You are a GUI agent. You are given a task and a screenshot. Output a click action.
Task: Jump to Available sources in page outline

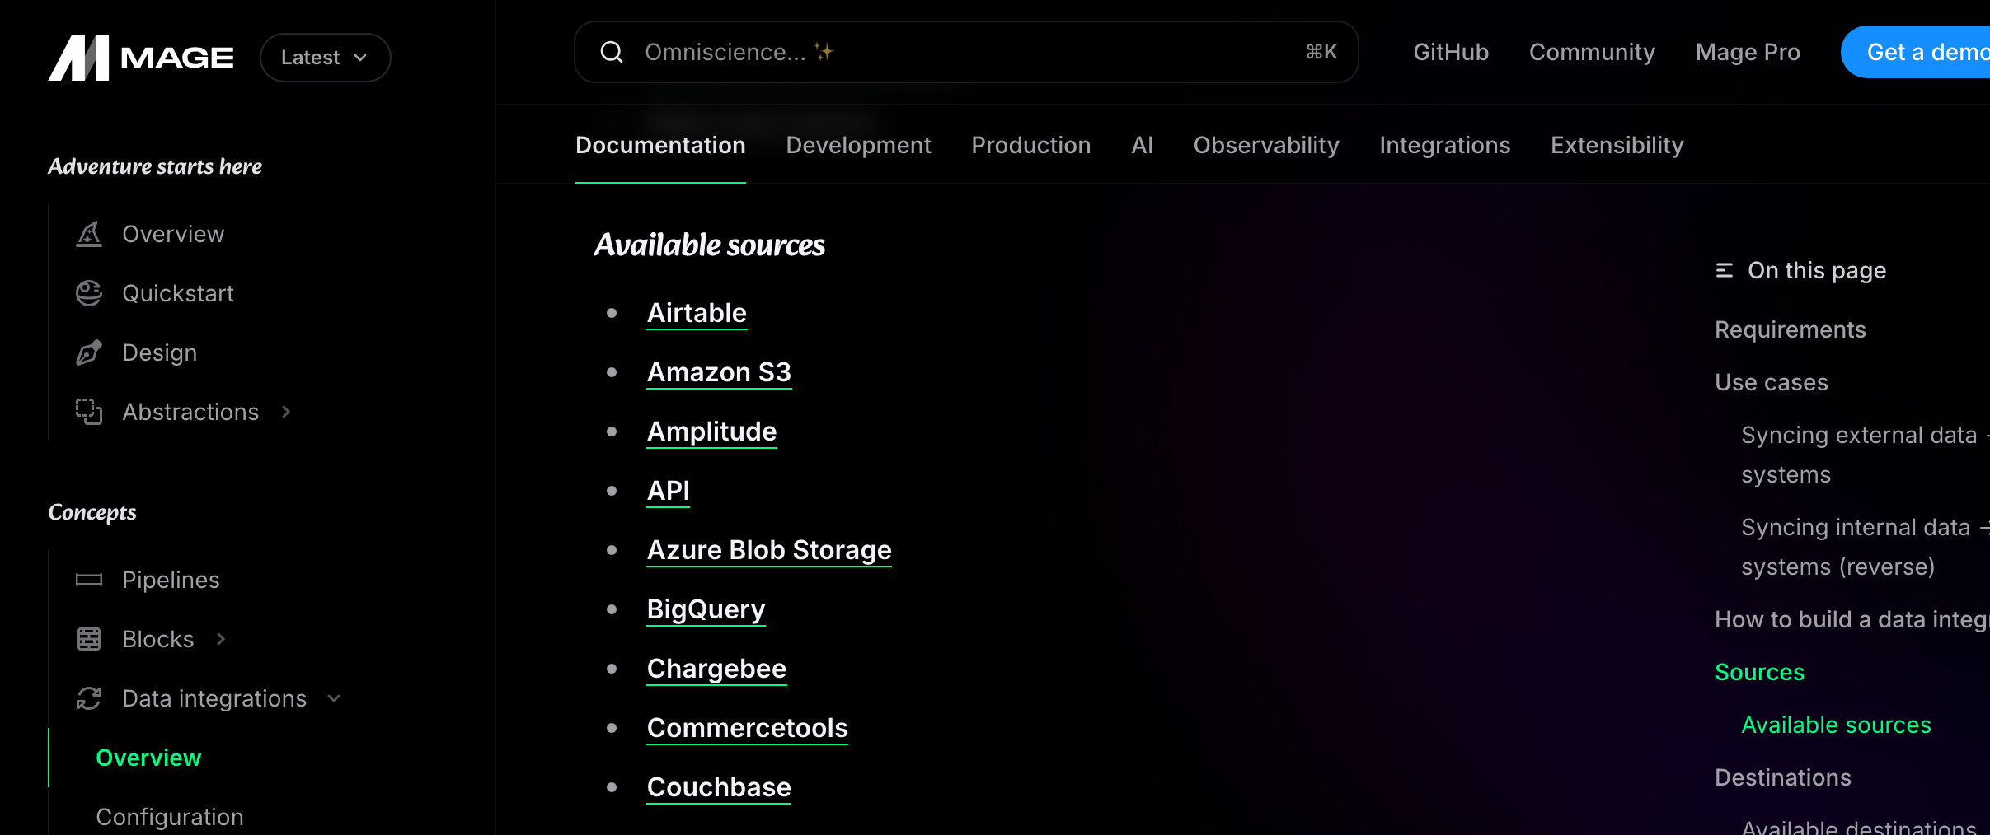tap(1836, 725)
